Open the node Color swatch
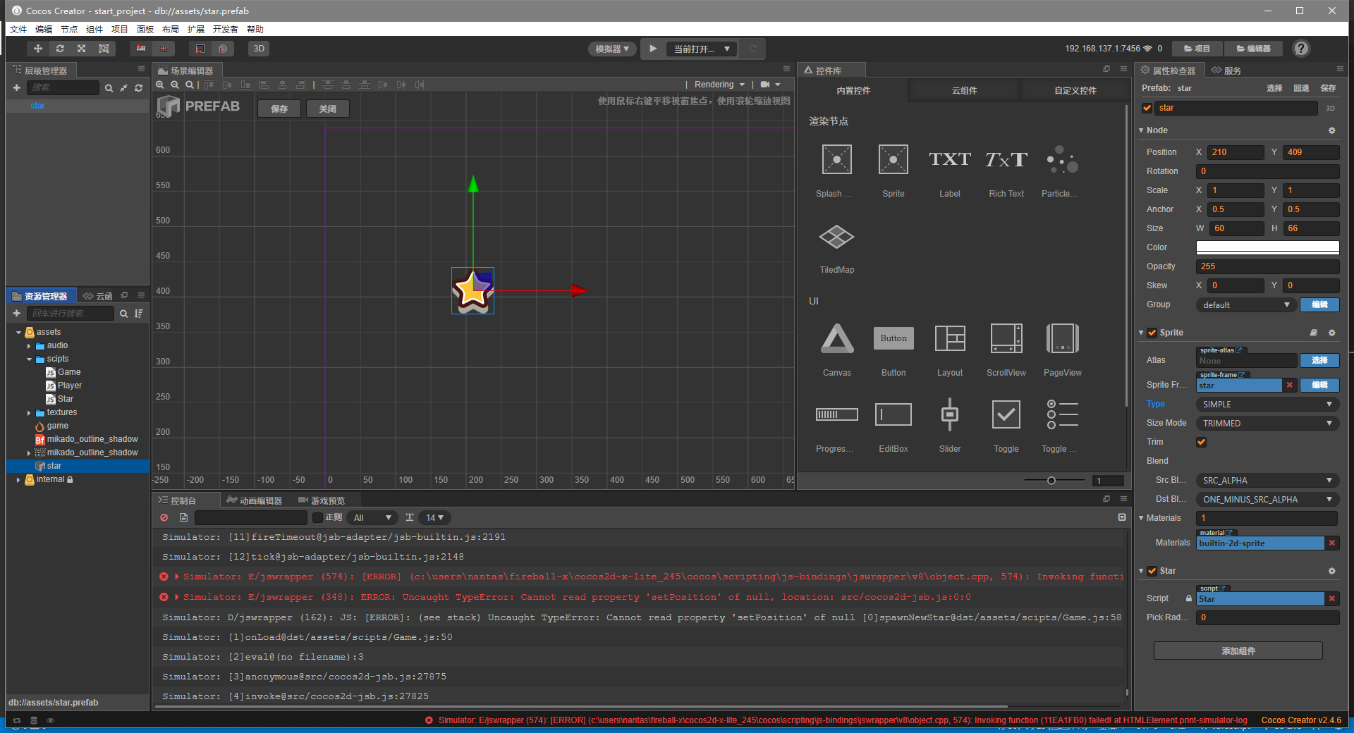This screenshot has height=733, width=1354. (1267, 247)
